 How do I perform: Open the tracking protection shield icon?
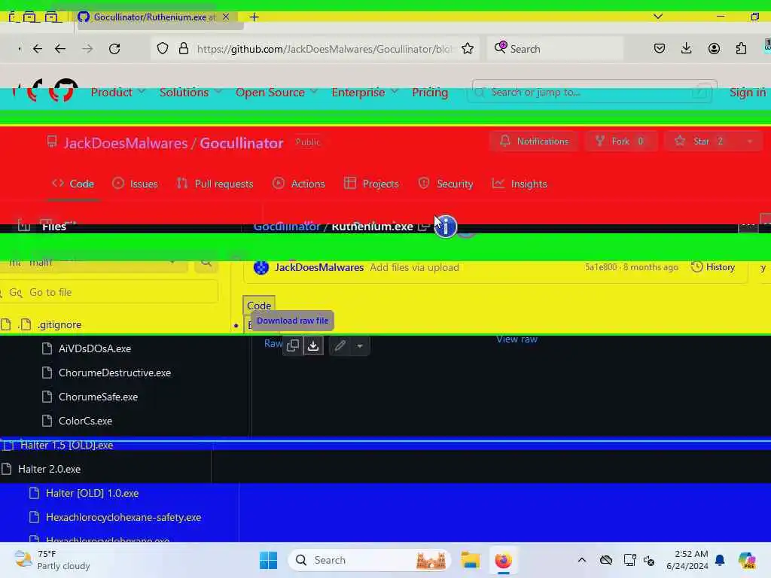(163, 49)
